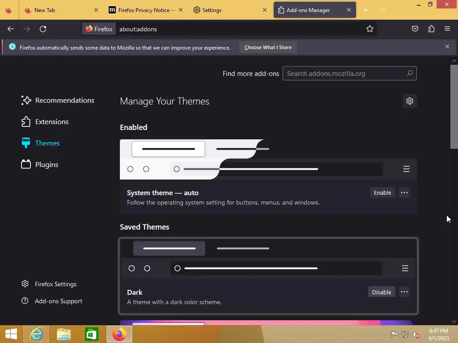This screenshot has width=458, height=343.
Task: Open File Explorer from taskbar
Action: pos(64,334)
